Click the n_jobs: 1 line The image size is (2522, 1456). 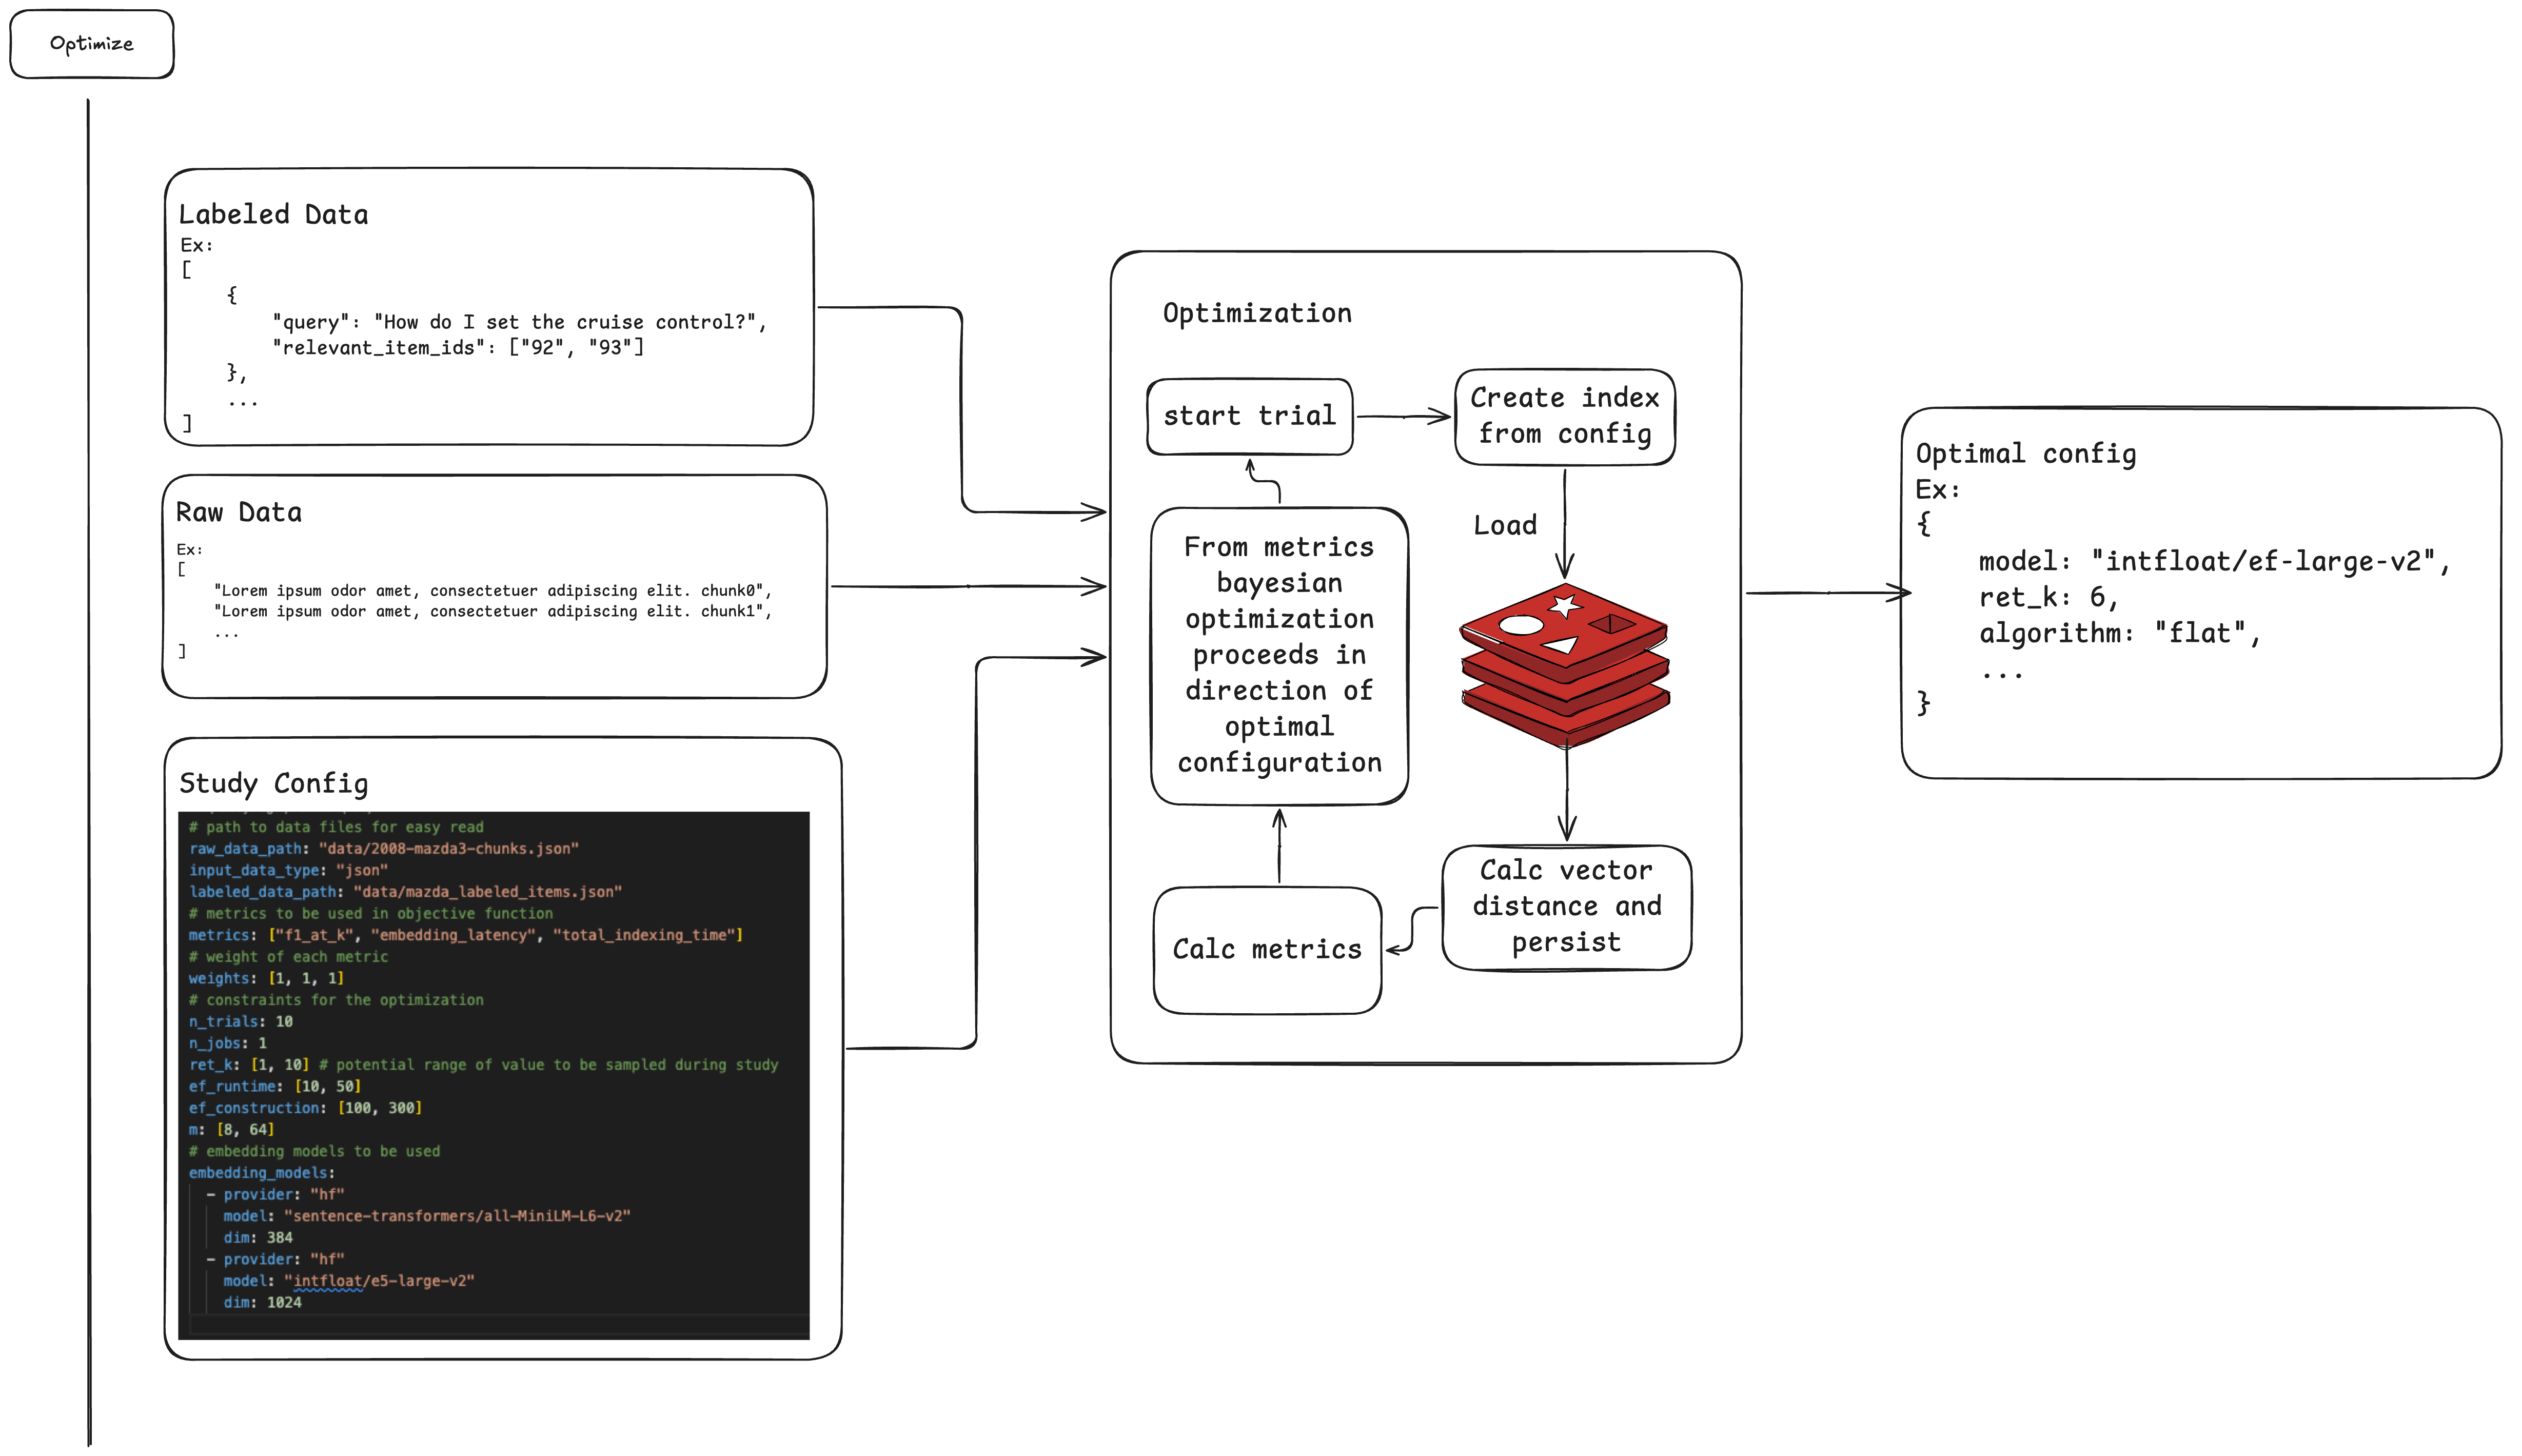click(x=228, y=1044)
